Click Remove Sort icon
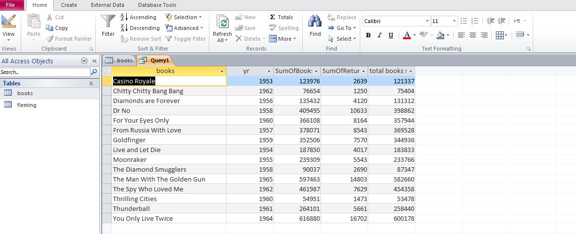Viewport: 576px width, 234px height. click(x=124, y=39)
